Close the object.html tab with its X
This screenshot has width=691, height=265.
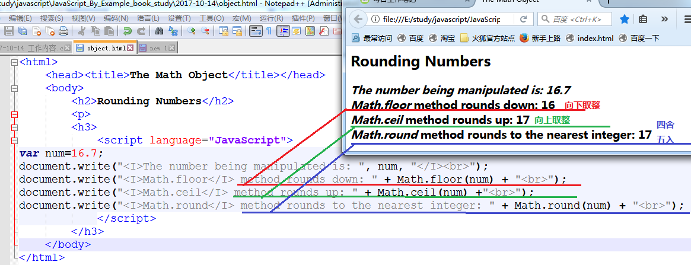(130, 47)
